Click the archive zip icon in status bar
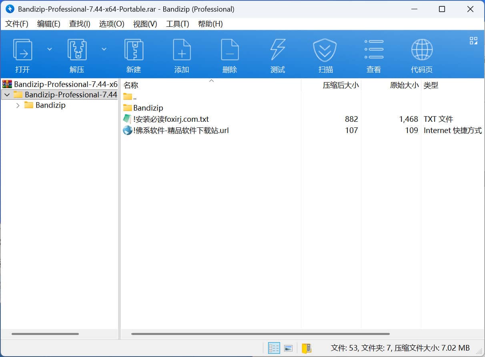 click(307, 348)
